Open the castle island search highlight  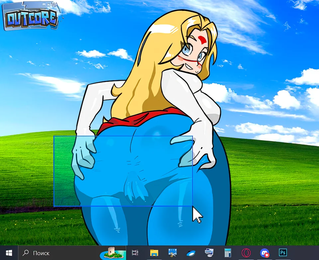coord(113,253)
